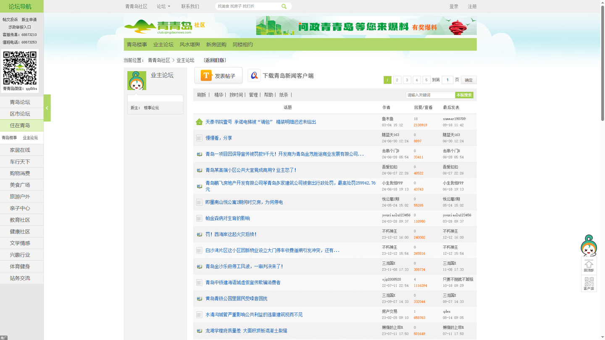This screenshot has height=340, width=605.
Task: Select 新房团购 in green nav bar
Action: 216,44
